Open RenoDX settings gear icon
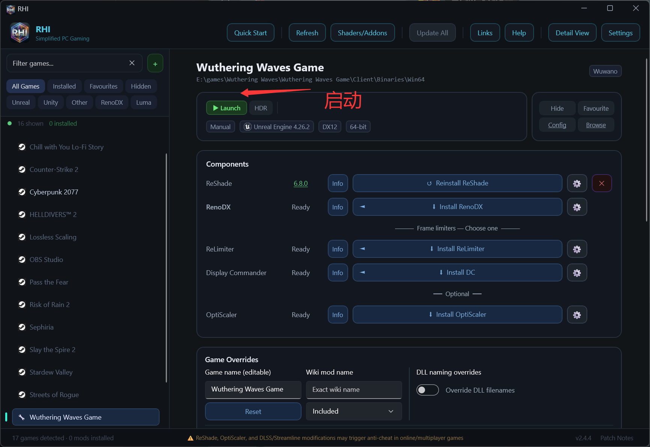Image resolution: width=650 pixels, height=447 pixels. coord(577,207)
